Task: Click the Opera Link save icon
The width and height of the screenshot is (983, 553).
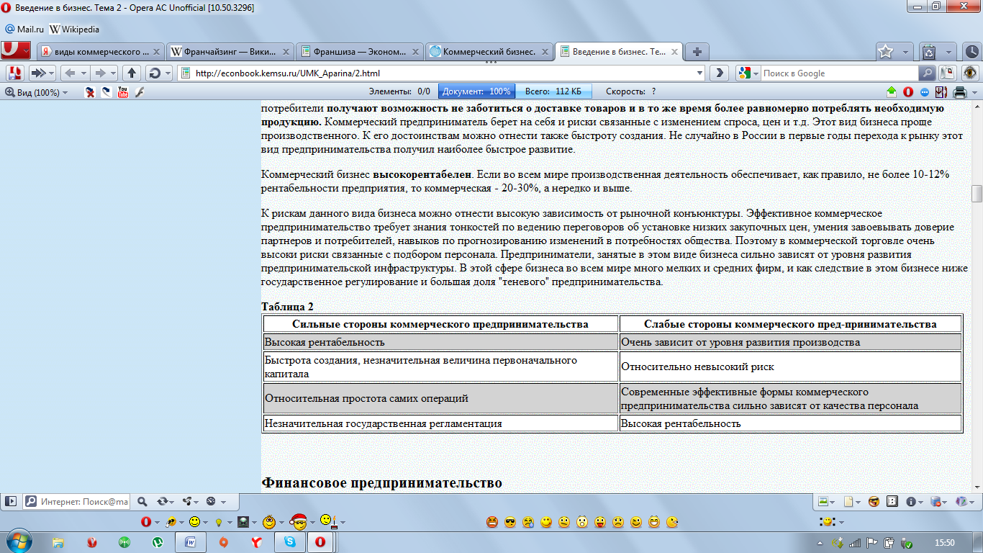Action: (15, 73)
